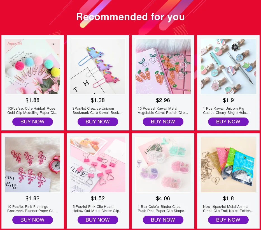The width and height of the screenshot is (261, 230).
Task: Click BUY NOW for the $1.38 unicorn bookmarks
Action: click(x=98, y=122)
